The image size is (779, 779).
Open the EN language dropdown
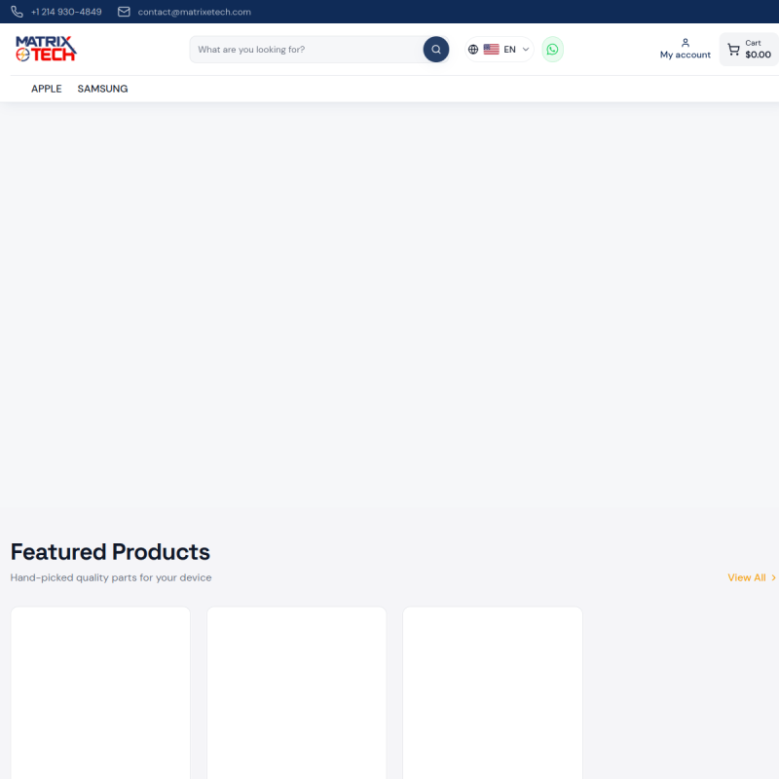[x=509, y=49]
